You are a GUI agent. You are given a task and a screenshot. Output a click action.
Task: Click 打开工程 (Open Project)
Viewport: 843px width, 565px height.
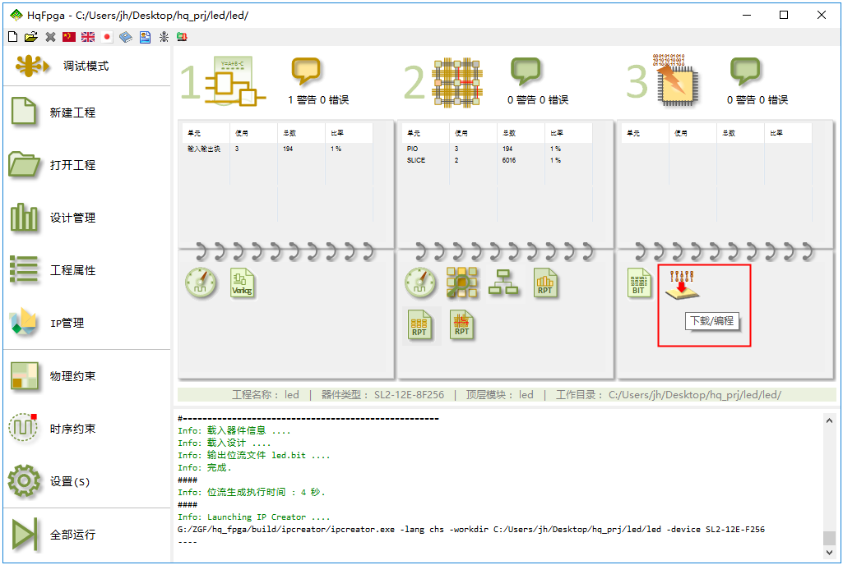[72, 165]
